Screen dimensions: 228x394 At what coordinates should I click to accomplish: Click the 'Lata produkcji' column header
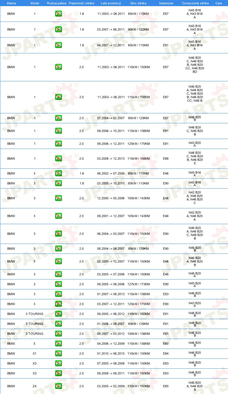pos(111,3)
